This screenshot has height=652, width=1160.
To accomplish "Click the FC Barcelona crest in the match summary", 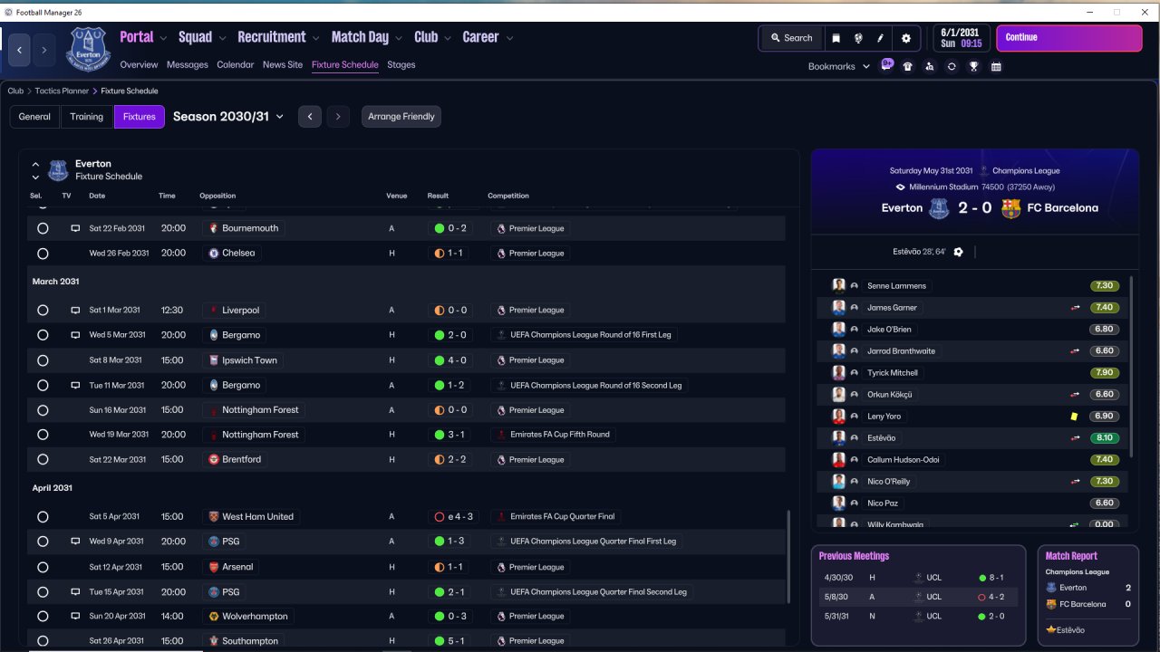I will click(x=1011, y=208).
